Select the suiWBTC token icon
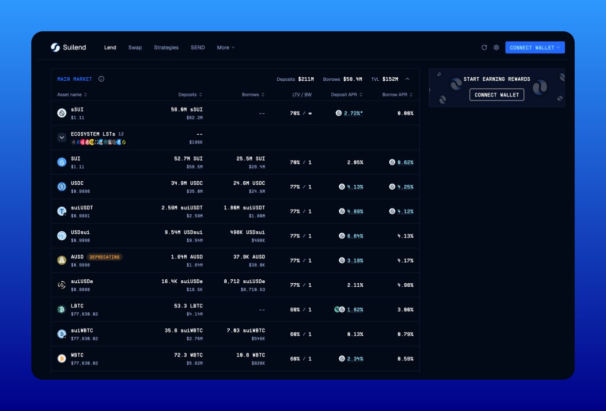This screenshot has width=606, height=411. click(62, 334)
